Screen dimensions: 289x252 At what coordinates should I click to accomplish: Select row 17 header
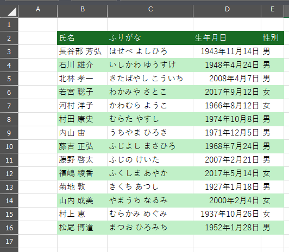(x=9, y=241)
